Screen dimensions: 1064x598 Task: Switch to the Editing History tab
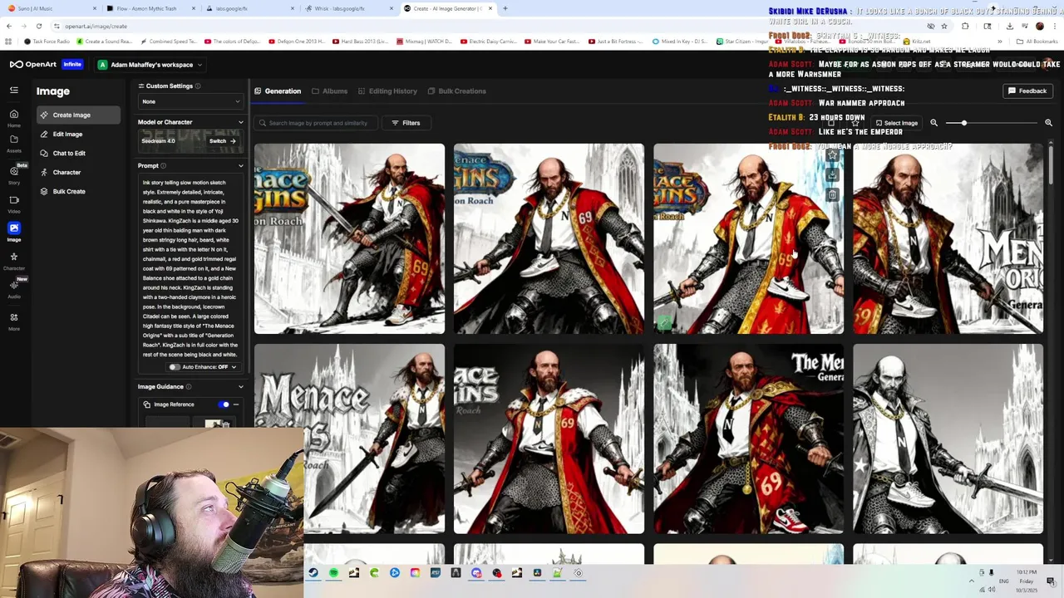tap(387, 91)
